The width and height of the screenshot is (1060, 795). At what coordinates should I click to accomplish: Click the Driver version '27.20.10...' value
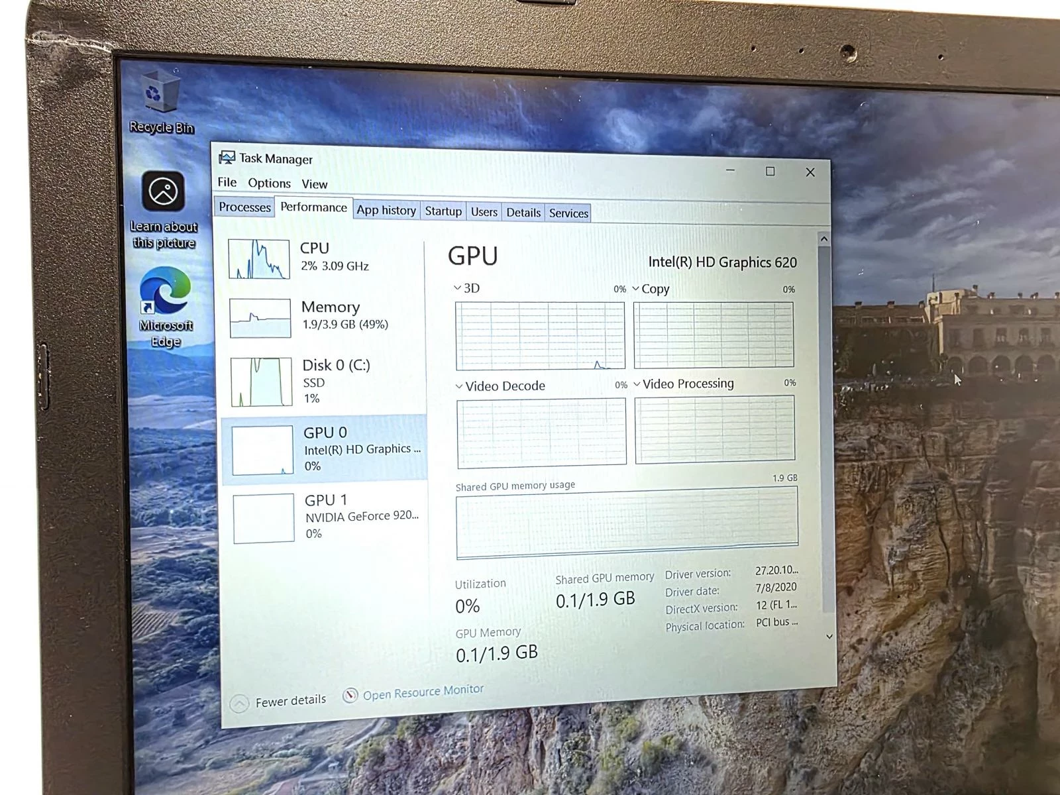pos(776,570)
